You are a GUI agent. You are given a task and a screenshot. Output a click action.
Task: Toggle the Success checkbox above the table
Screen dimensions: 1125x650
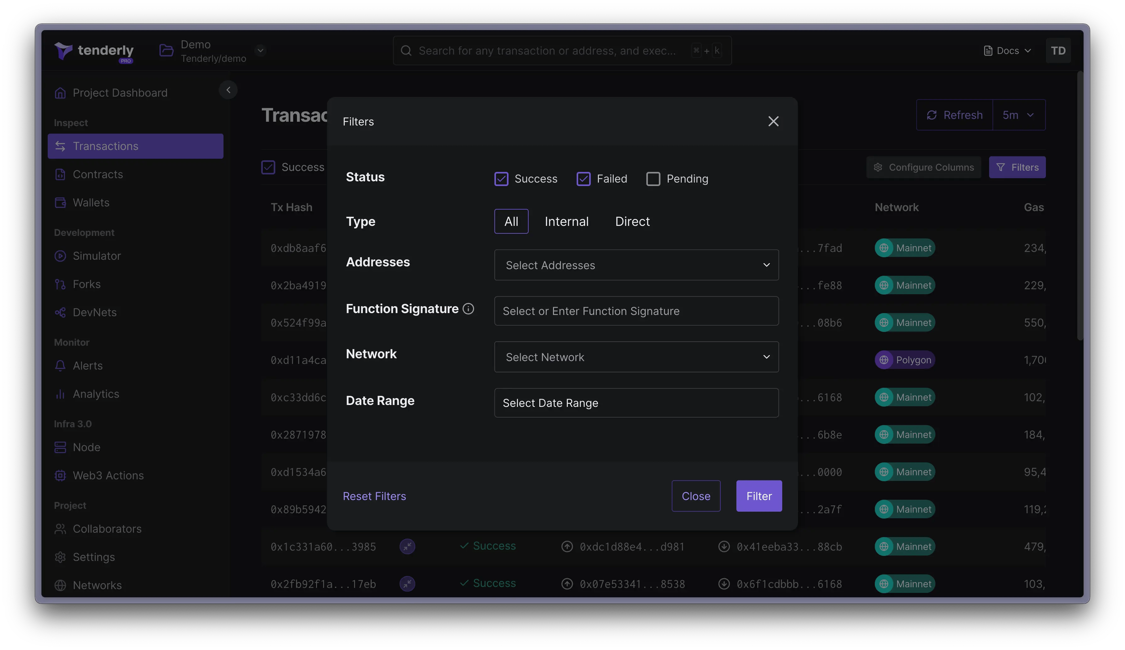pyautogui.click(x=268, y=167)
